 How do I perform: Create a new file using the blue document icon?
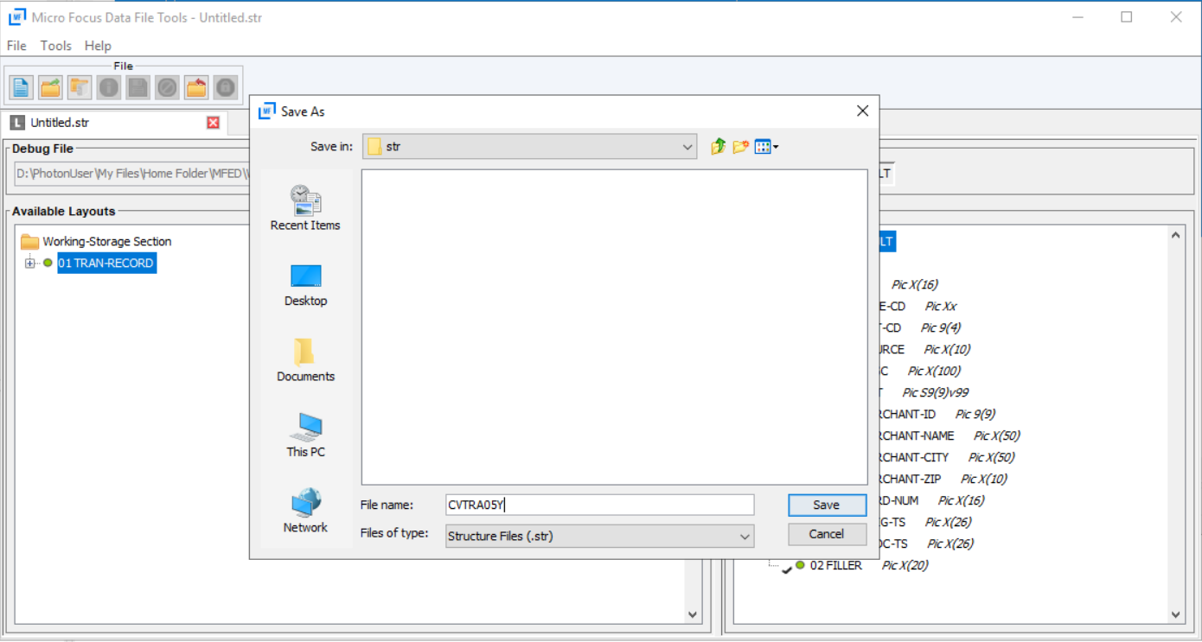[x=19, y=86]
